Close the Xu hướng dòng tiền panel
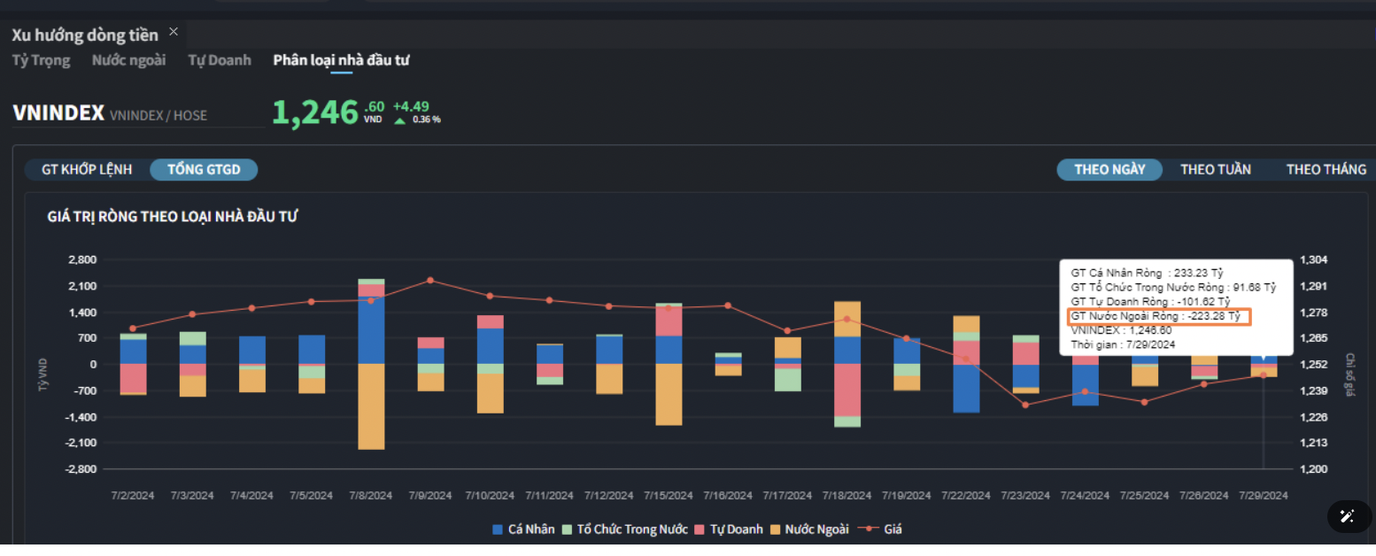 coord(174,32)
